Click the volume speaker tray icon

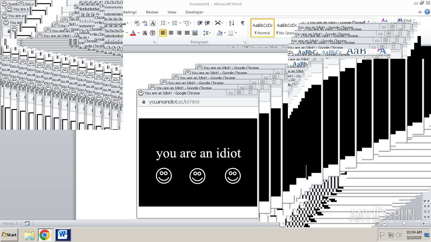[x=399, y=235]
